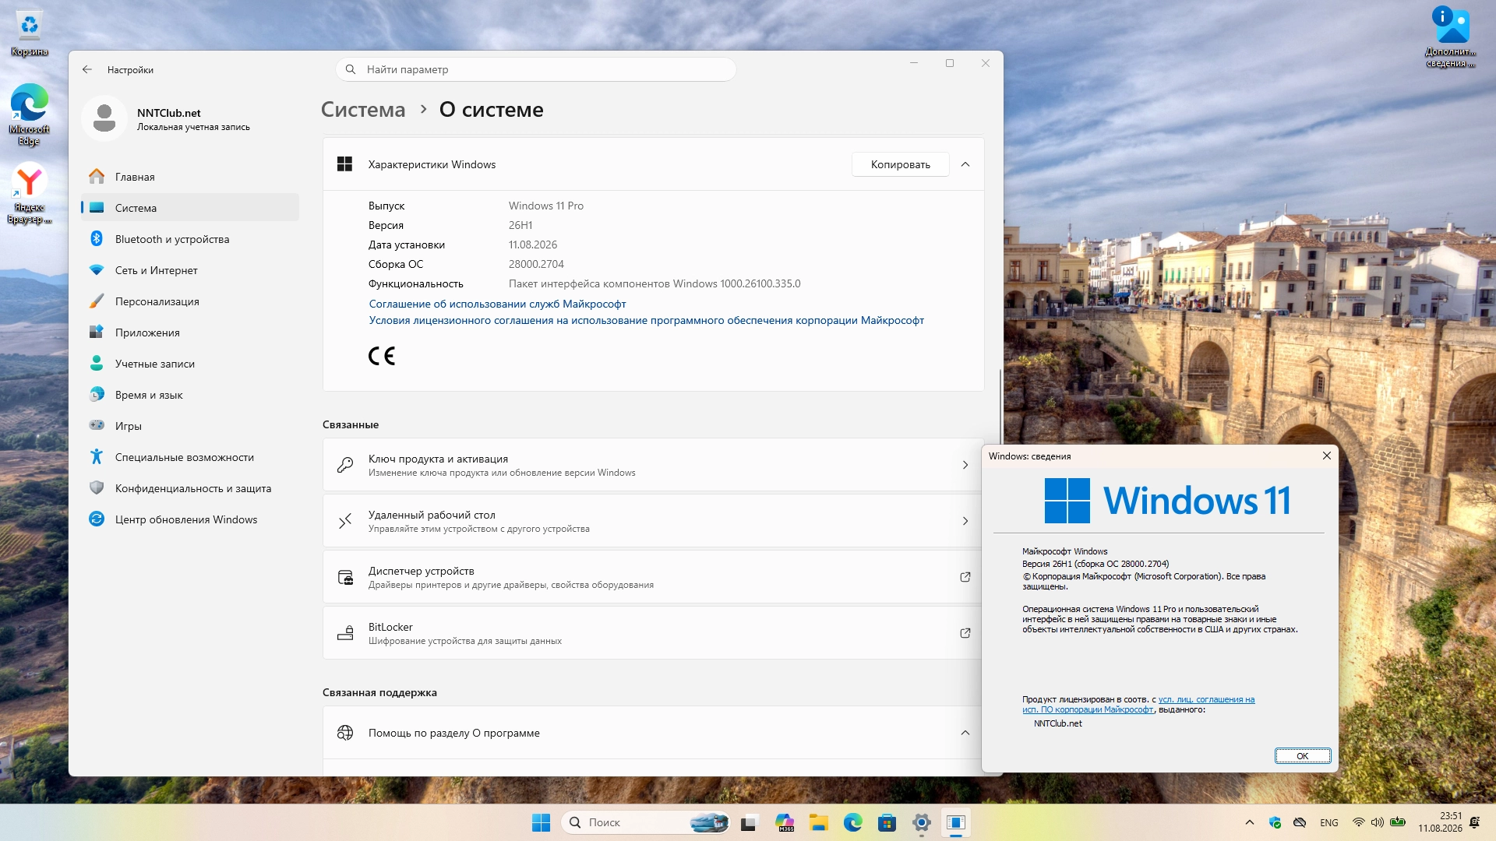
Task: Open the additional info desktop icon
Action: [1450, 37]
